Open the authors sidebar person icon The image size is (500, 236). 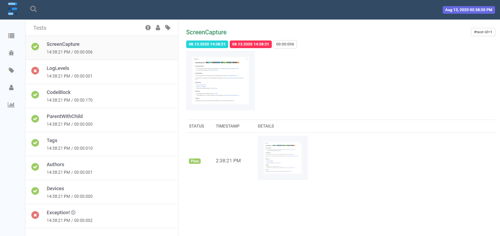click(11, 87)
